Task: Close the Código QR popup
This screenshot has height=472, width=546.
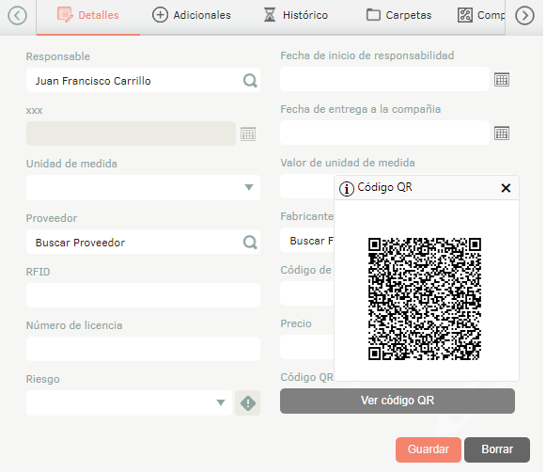Action: pos(506,188)
